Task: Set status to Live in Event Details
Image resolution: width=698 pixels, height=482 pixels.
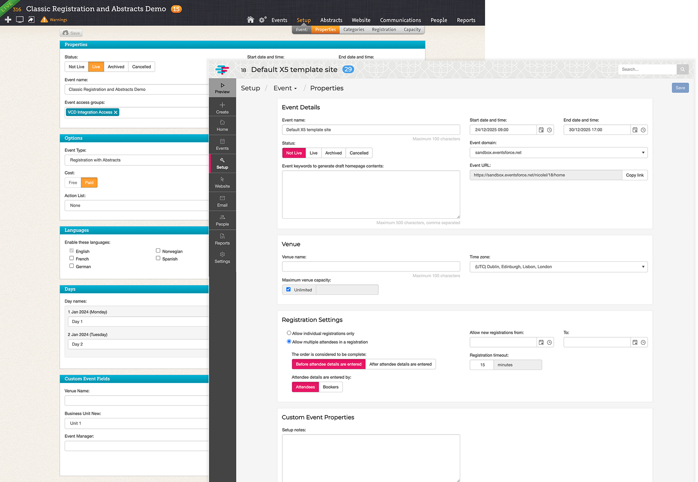Action: click(313, 153)
